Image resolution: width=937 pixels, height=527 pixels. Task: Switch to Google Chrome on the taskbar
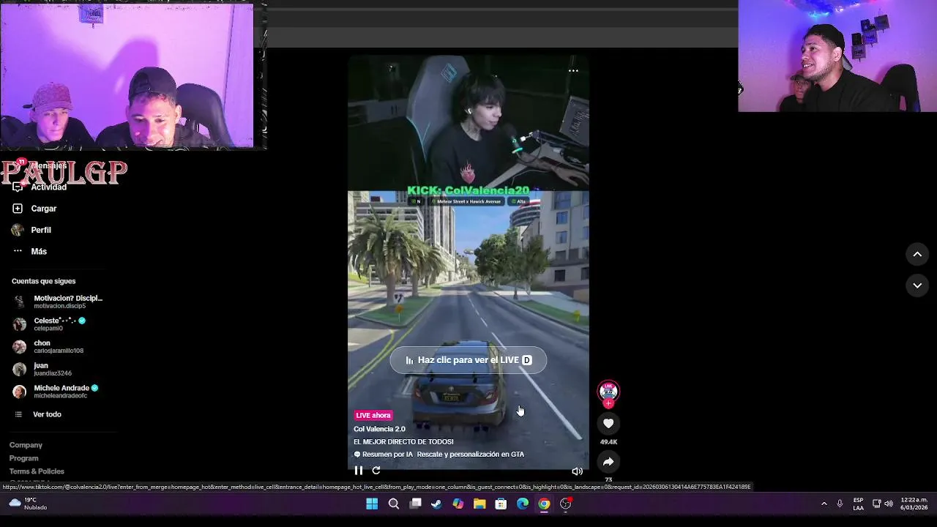click(x=544, y=504)
